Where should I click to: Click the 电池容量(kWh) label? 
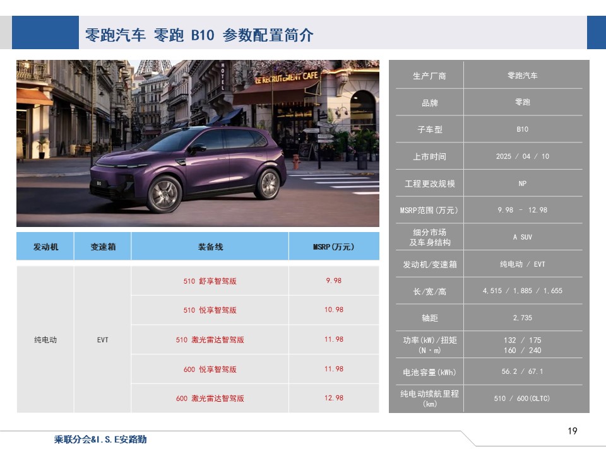tap(429, 372)
